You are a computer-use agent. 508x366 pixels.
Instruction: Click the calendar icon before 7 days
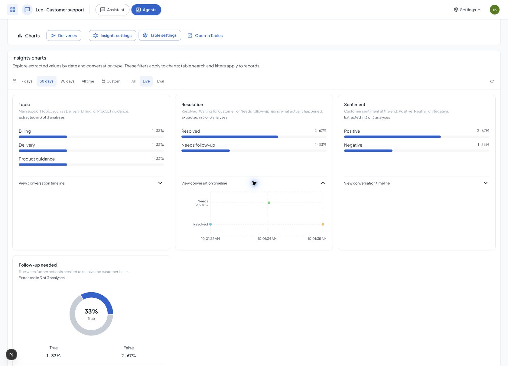15,81
